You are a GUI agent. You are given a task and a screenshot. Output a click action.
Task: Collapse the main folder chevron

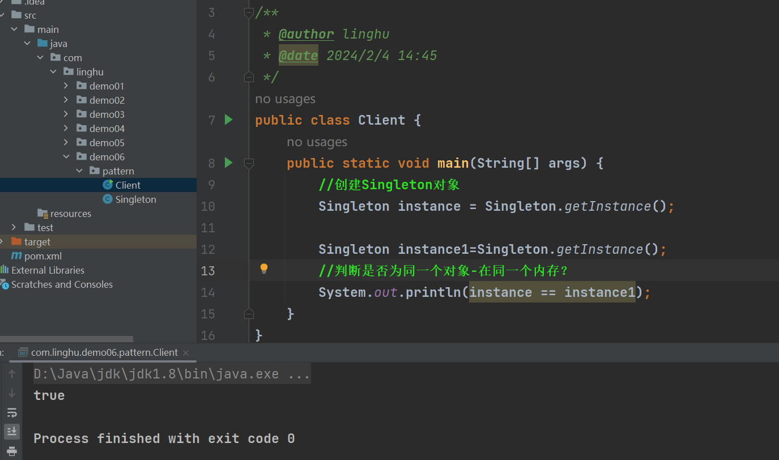coord(14,29)
